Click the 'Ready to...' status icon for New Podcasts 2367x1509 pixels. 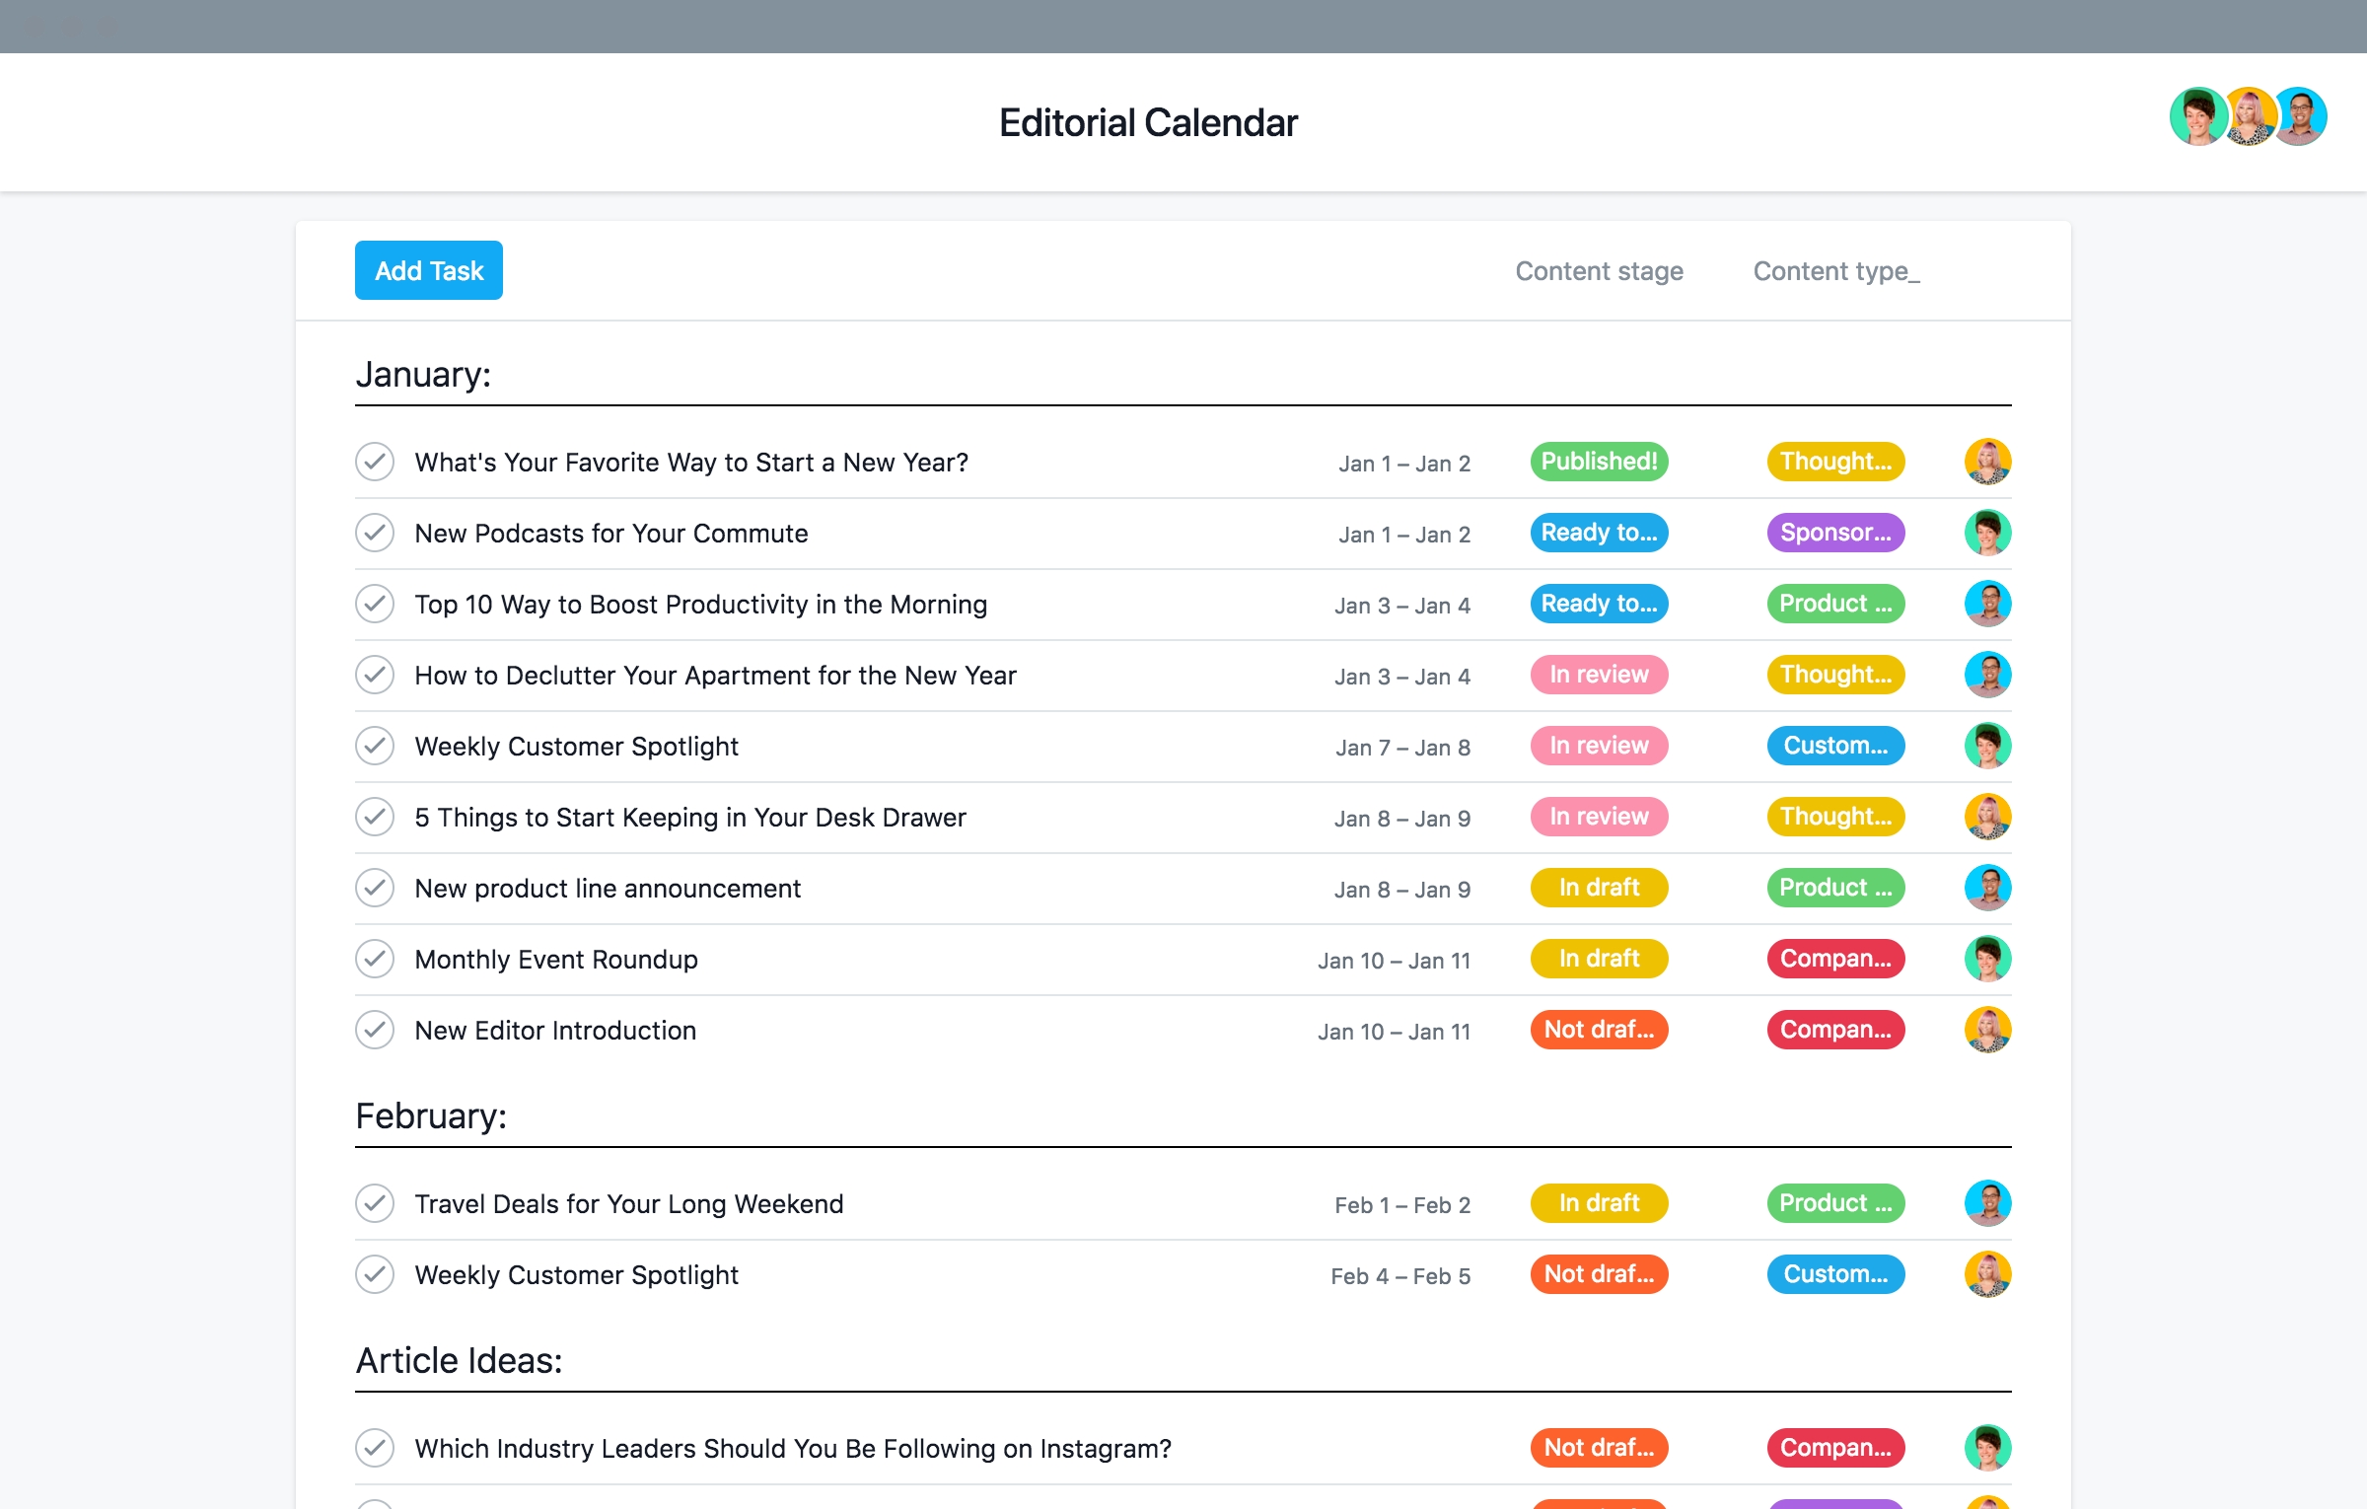1598,533
